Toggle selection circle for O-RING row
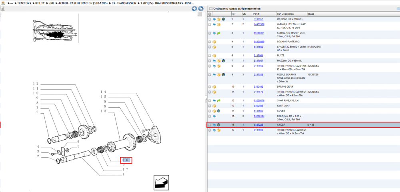The height and width of the screenshot is (192, 400). pyautogui.click(x=210, y=24)
